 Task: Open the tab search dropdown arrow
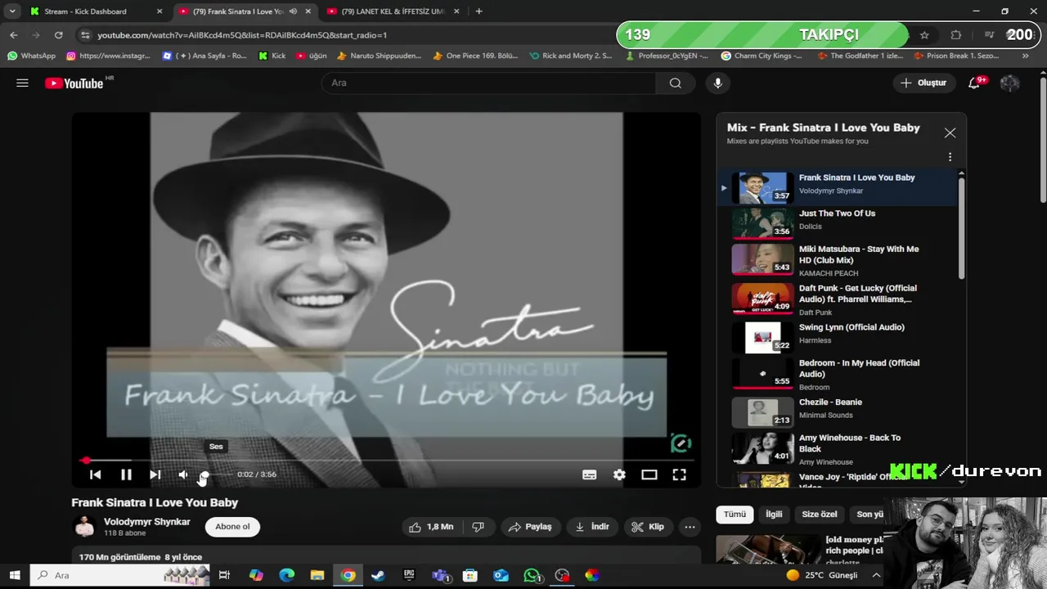pos(12,11)
